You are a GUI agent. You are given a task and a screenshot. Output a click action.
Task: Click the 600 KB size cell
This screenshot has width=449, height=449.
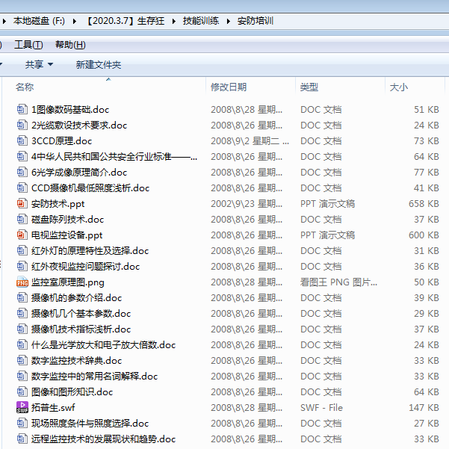tap(424, 235)
